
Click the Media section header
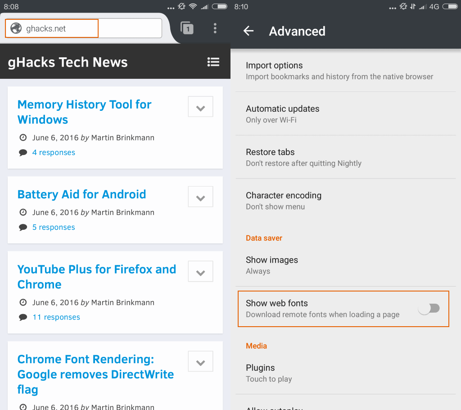256,346
